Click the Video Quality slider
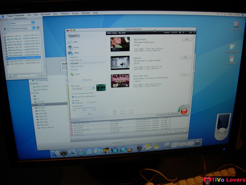246x185 pixels. point(84,108)
